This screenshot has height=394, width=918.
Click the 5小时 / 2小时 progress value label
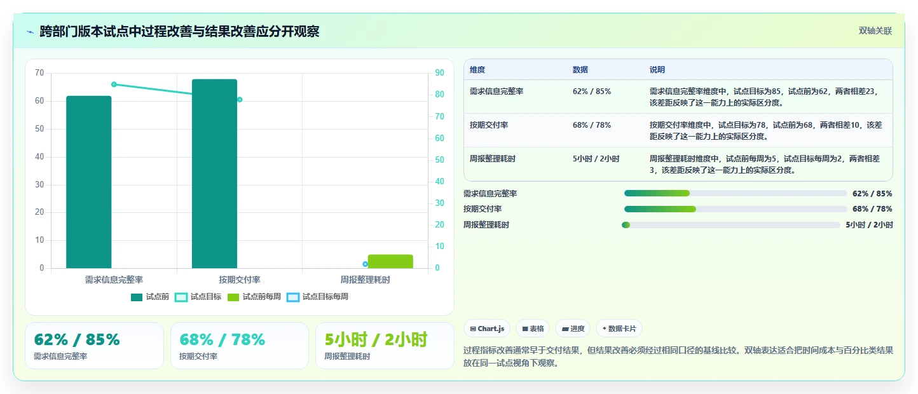coord(869,225)
